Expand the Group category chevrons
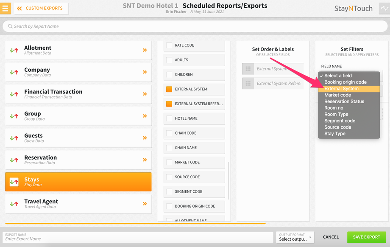The height and width of the screenshot is (247, 390). coord(145,116)
